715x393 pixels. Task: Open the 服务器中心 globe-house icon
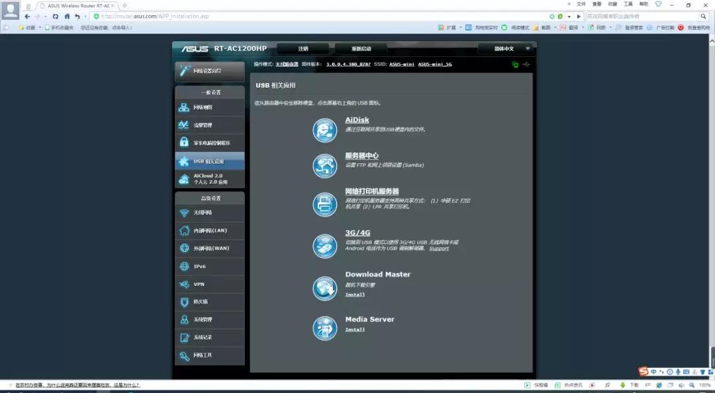pyautogui.click(x=324, y=166)
